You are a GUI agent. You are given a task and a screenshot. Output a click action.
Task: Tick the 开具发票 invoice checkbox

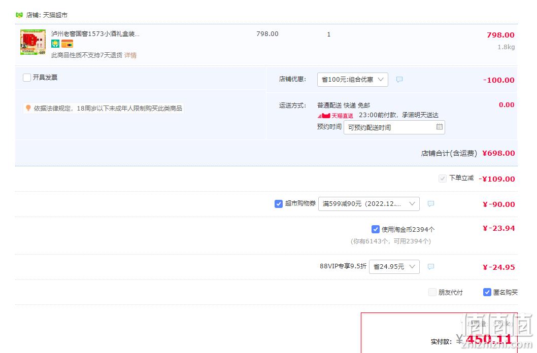(27, 78)
